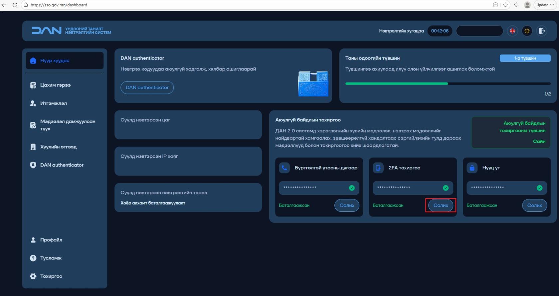Log out using the exit icon
This screenshot has width=559, height=296.
tap(542, 31)
